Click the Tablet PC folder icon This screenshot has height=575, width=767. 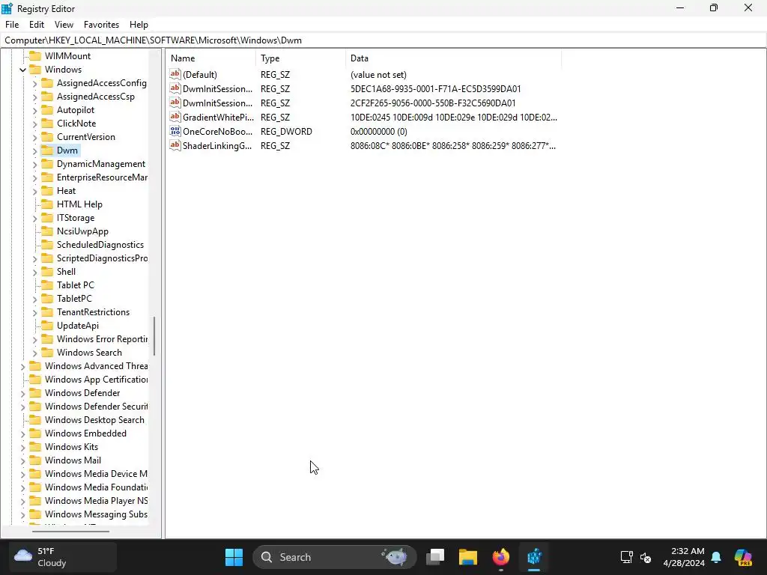pyautogui.click(x=47, y=285)
